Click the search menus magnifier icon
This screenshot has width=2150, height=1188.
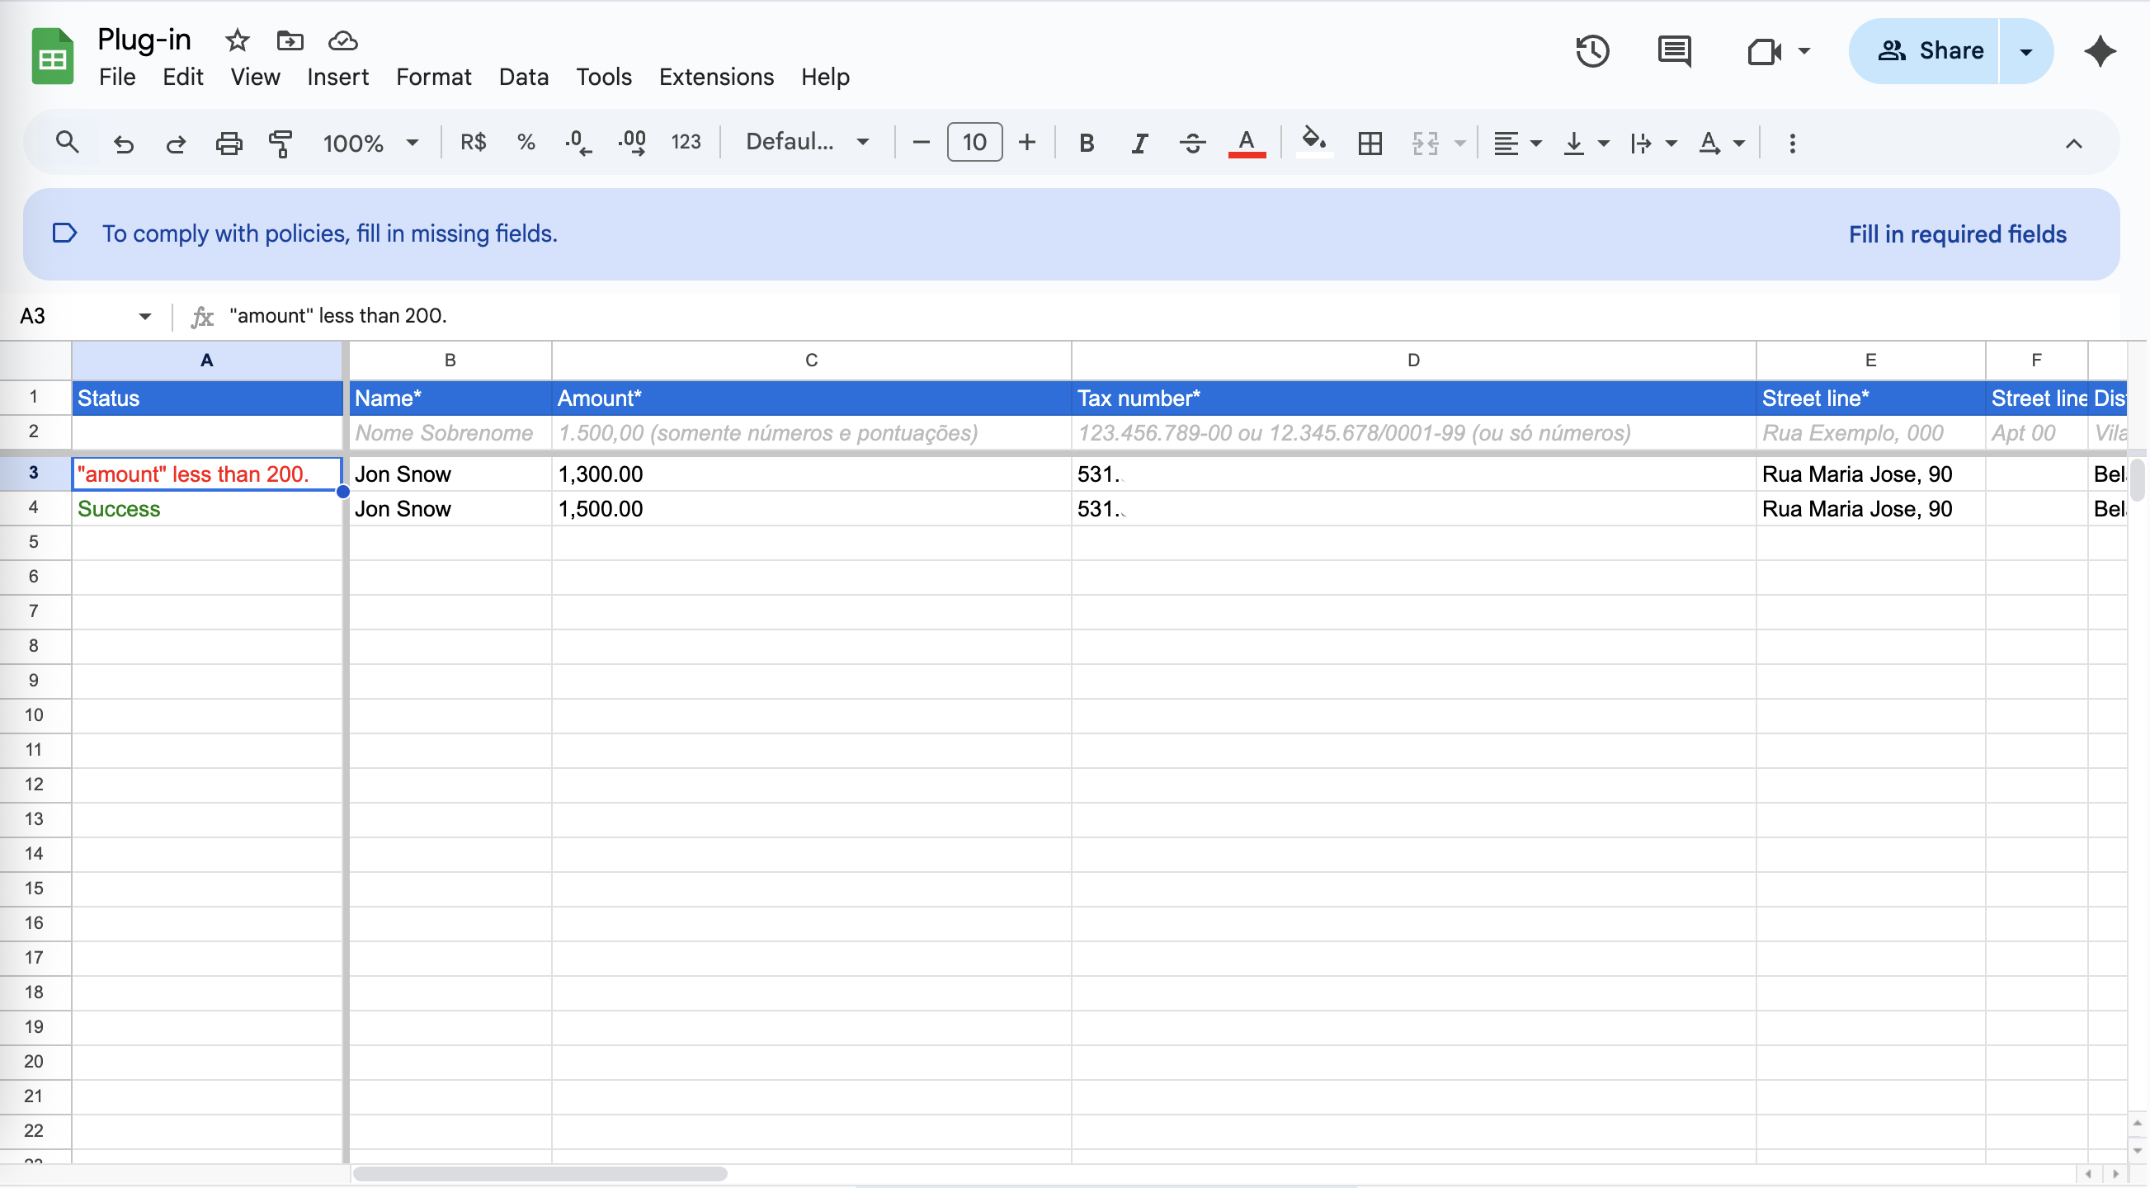click(x=67, y=143)
